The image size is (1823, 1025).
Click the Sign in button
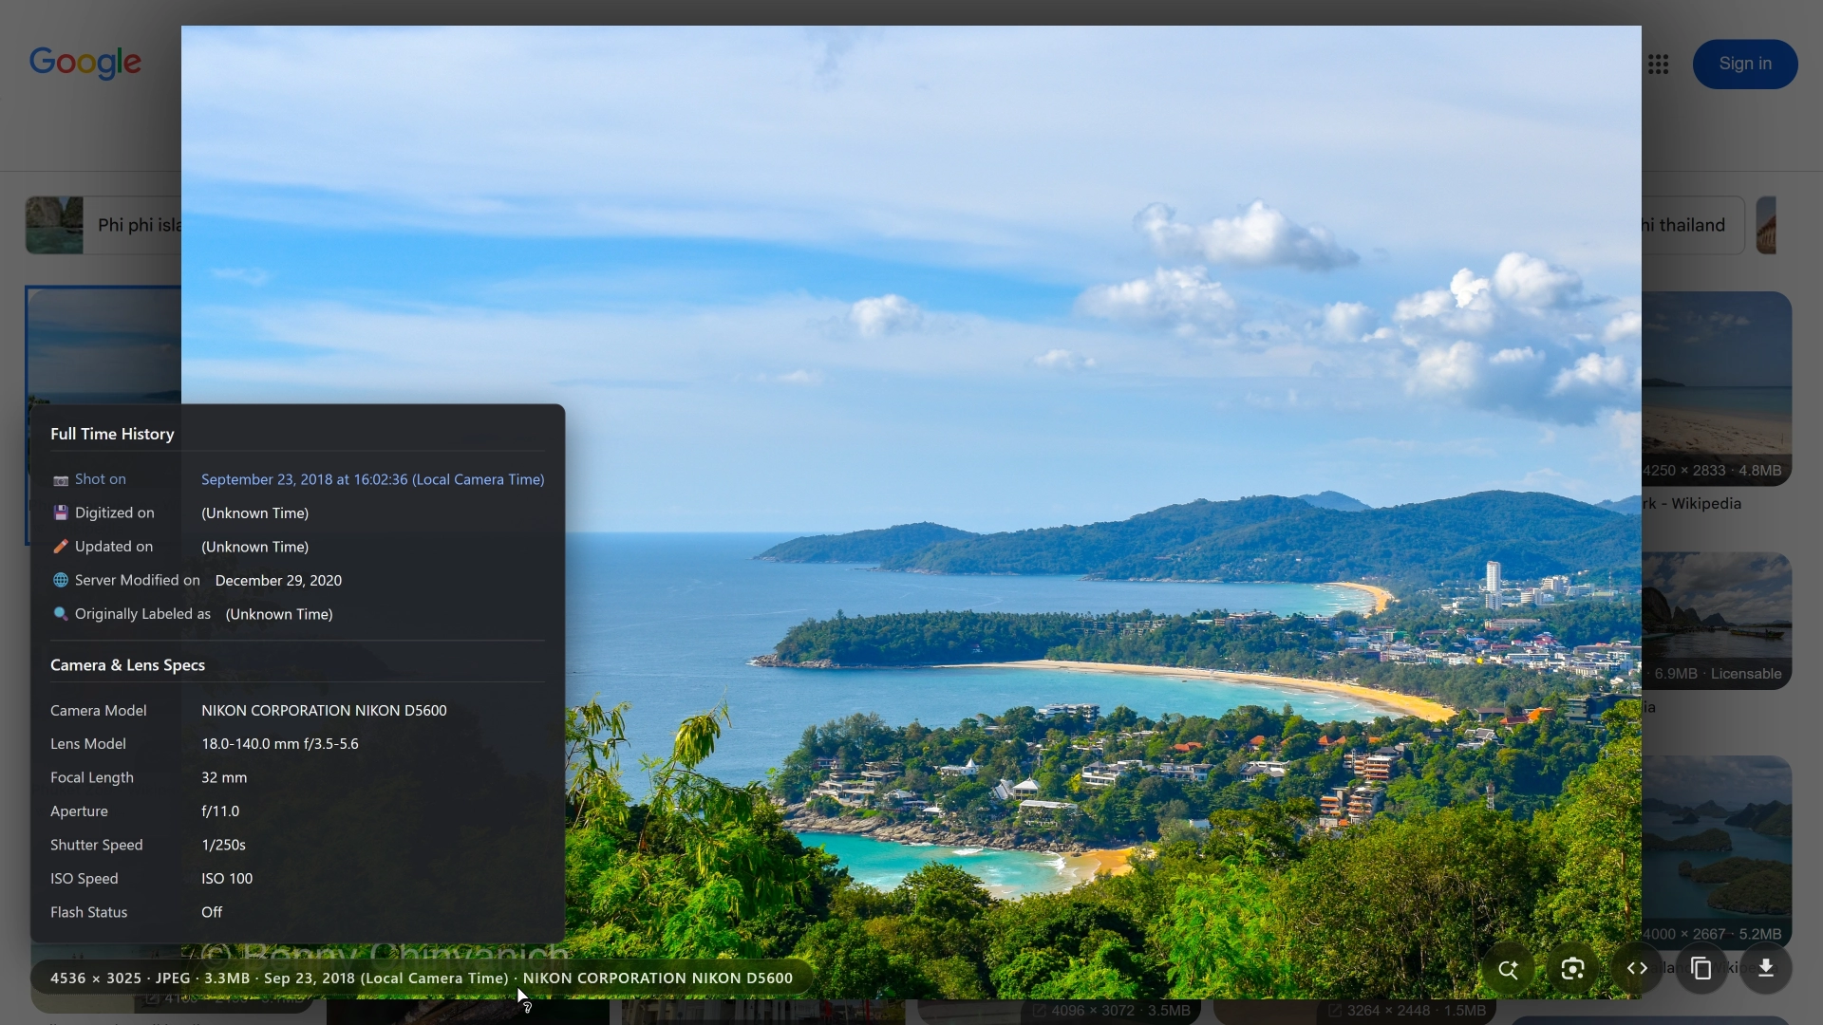point(1745,64)
